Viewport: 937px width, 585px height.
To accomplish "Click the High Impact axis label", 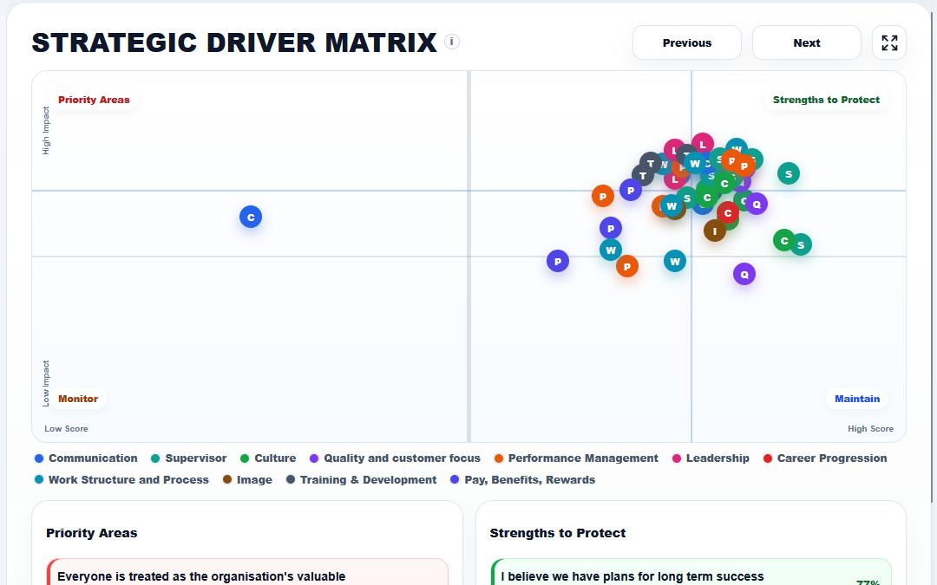I will [x=46, y=131].
